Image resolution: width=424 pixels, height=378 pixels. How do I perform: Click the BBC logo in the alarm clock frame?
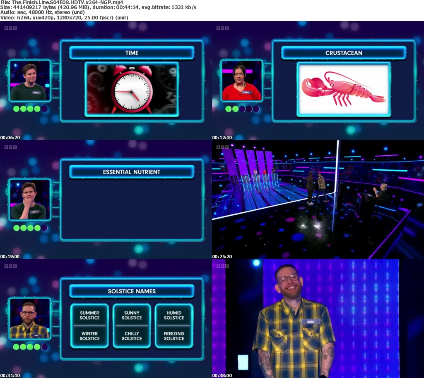[x=10, y=28]
